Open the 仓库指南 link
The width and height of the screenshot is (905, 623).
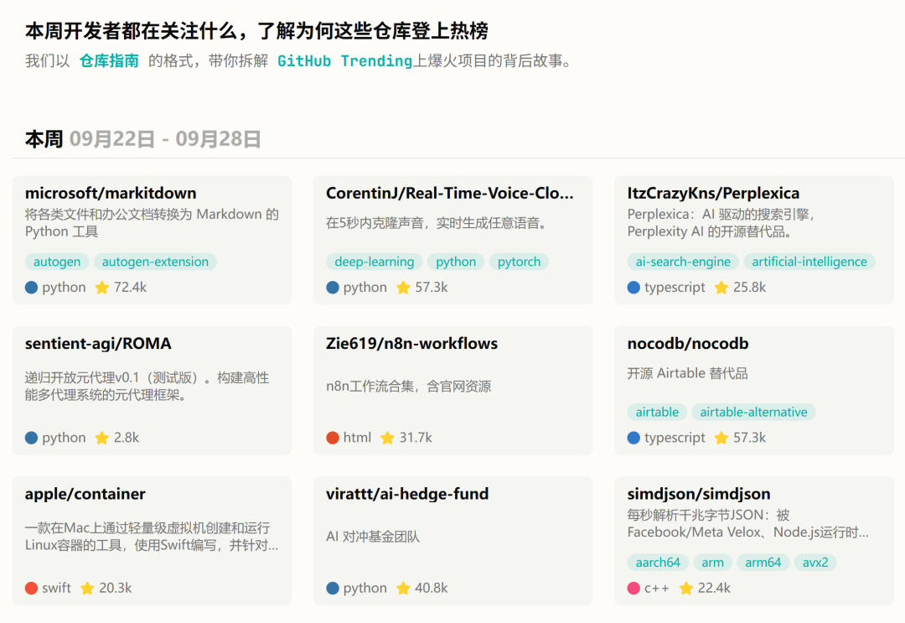pos(109,60)
